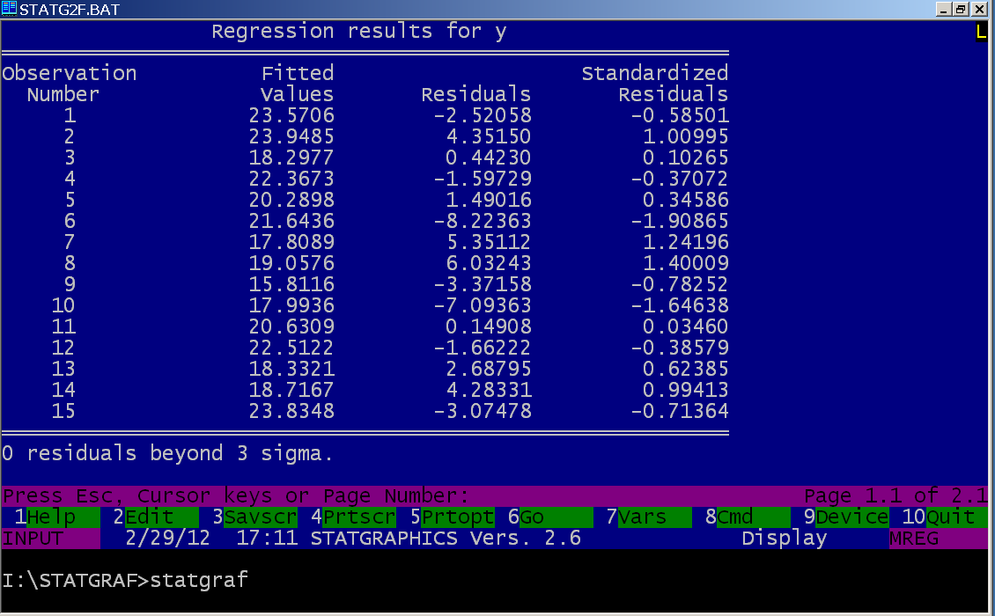Click the time 17:11 in status line
The width and height of the screenshot is (995, 616).
[x=267, y=539]
